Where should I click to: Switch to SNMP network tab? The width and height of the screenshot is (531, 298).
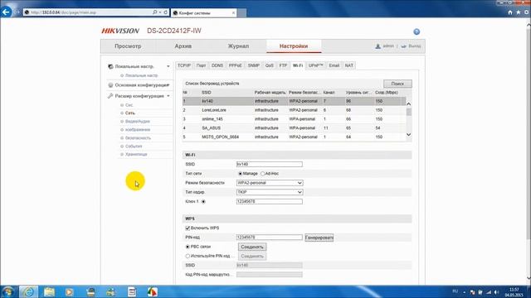(x=254, y=65)
